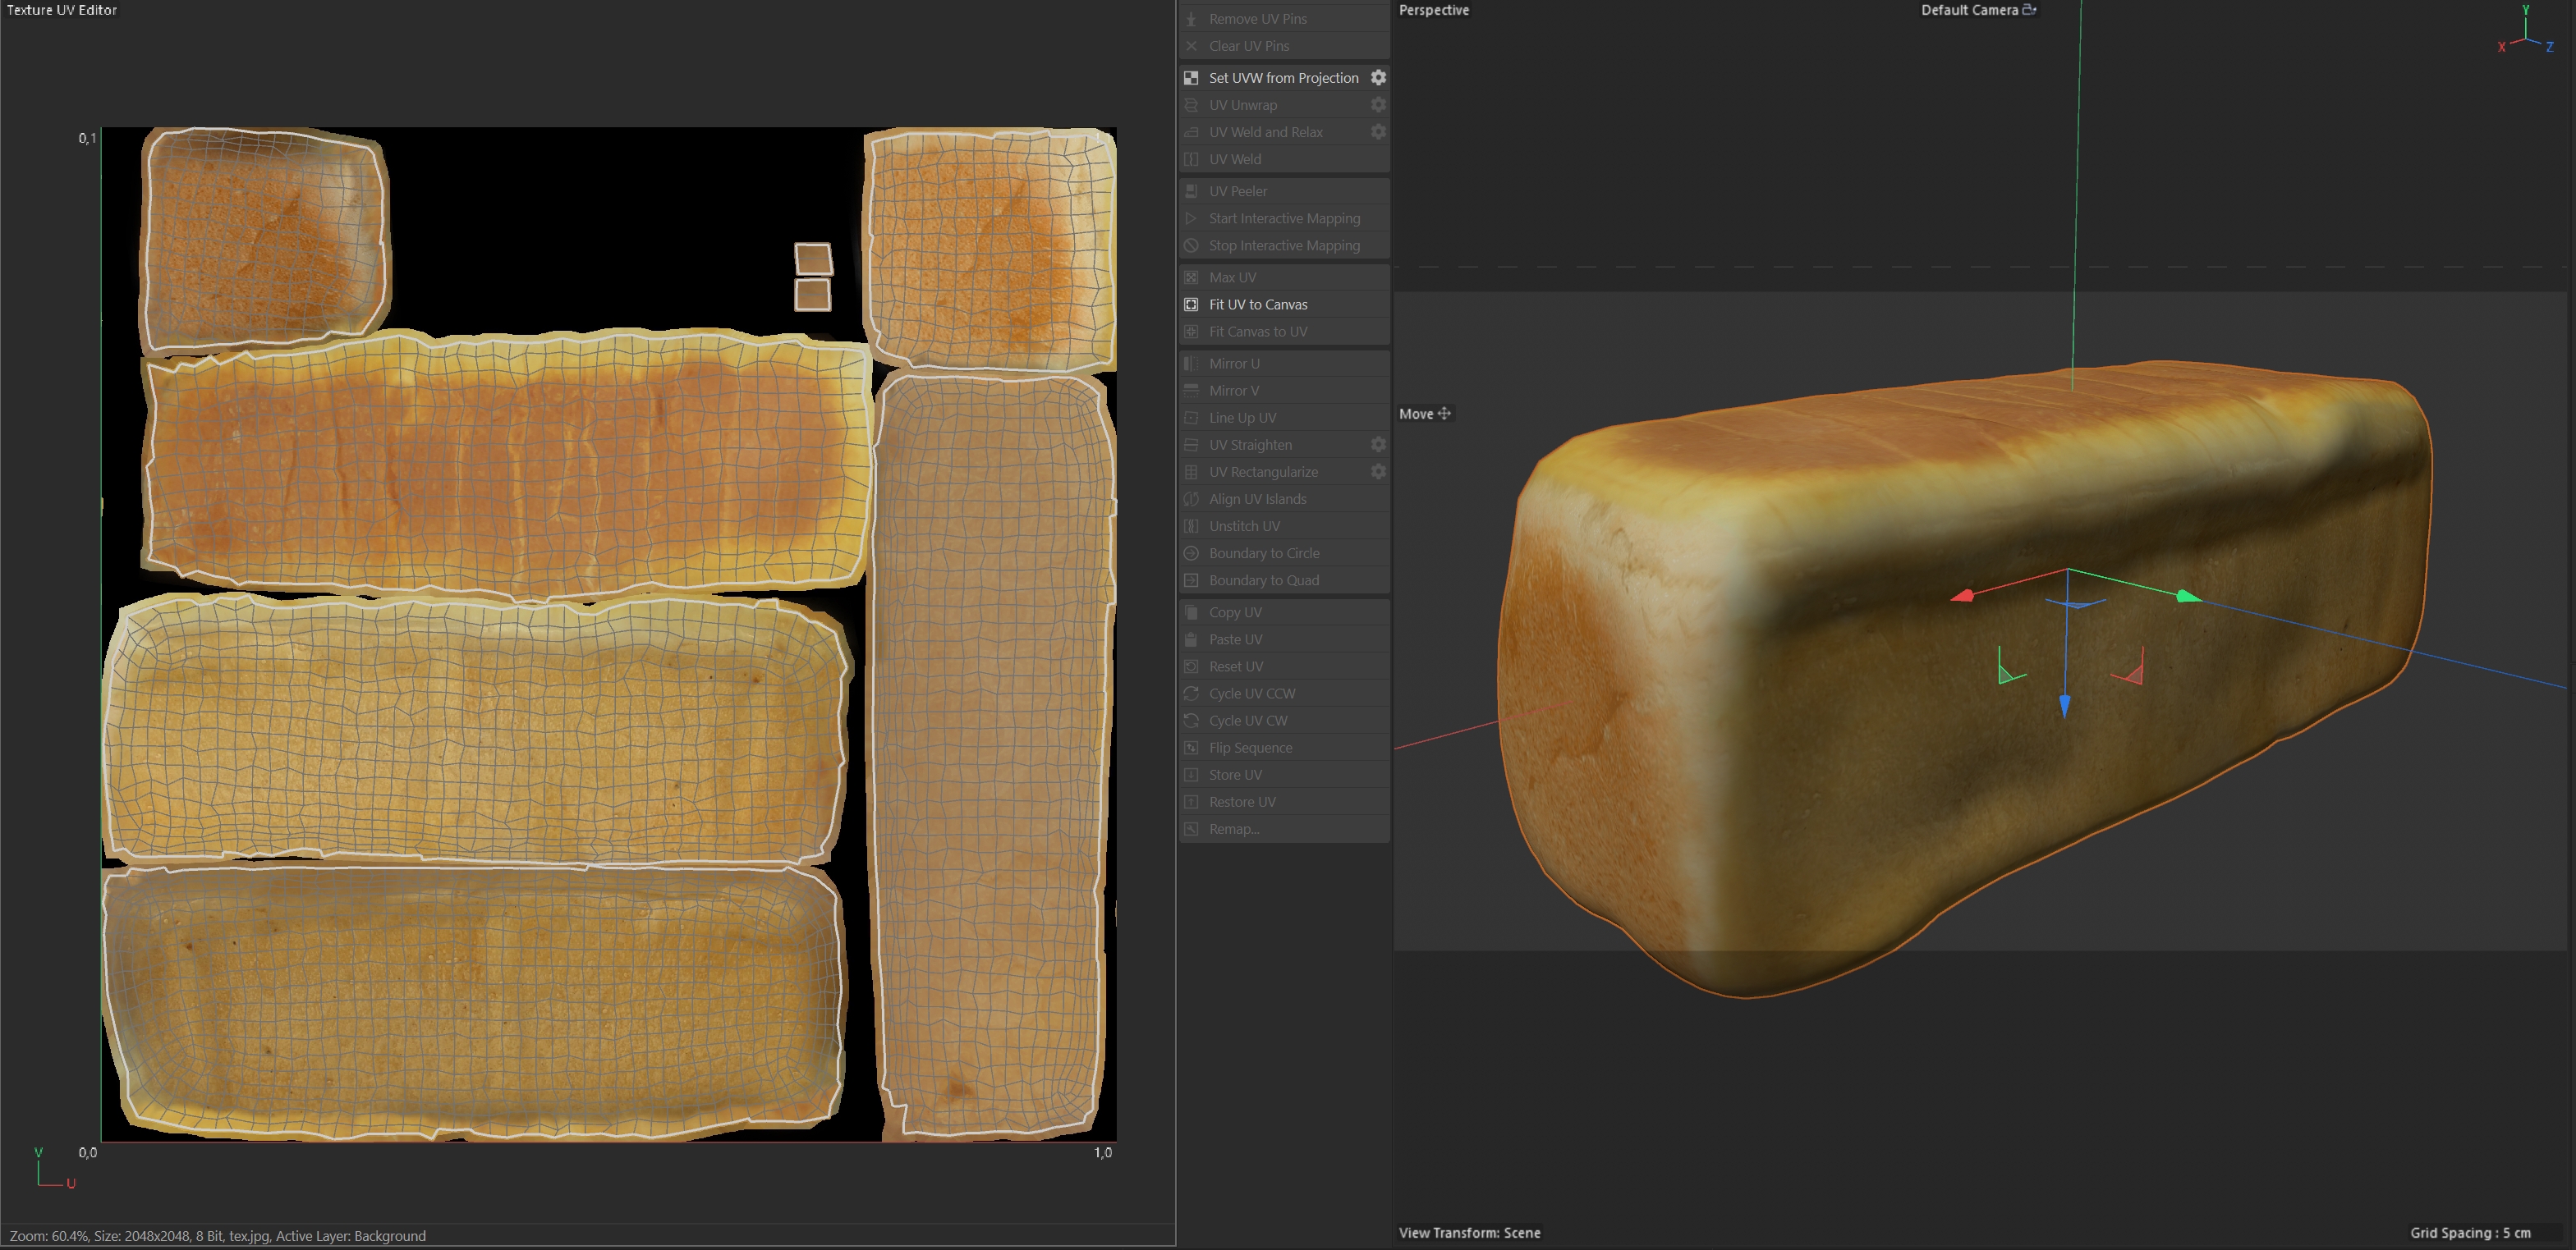Viewport: 2576px width, 1250px height.
Task: Click the Set UVW from Projection icon
Action: pos(1191,77)
